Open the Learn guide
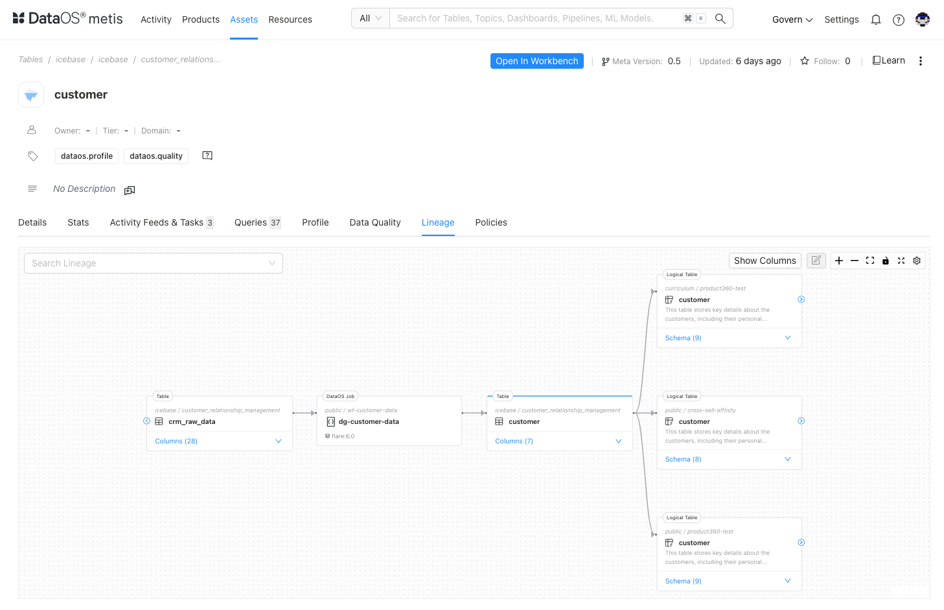The height and width of the screenshot is (610, 944). (889, 60)
